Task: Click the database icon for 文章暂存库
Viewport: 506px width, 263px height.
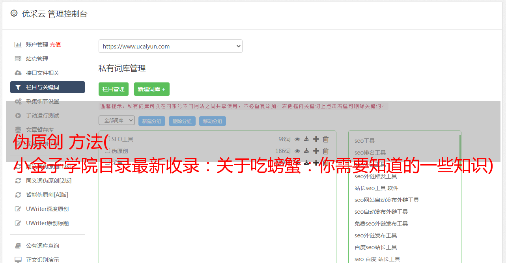Action: [x=18, y=130]
